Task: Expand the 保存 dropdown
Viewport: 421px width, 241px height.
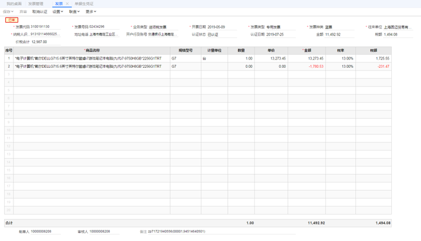Action: 8,12
